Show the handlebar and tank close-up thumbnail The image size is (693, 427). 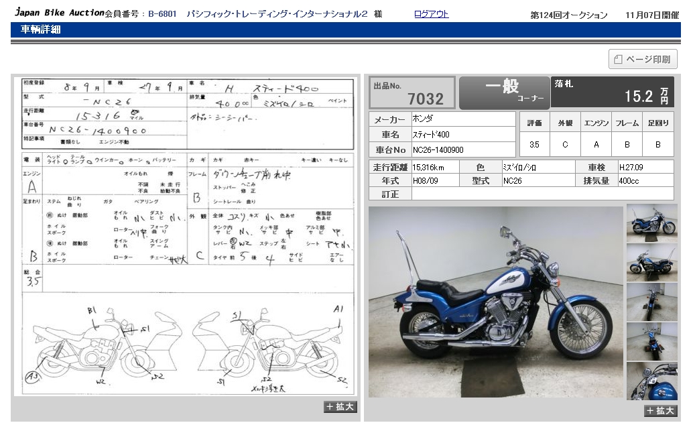(x=651, y=380)
